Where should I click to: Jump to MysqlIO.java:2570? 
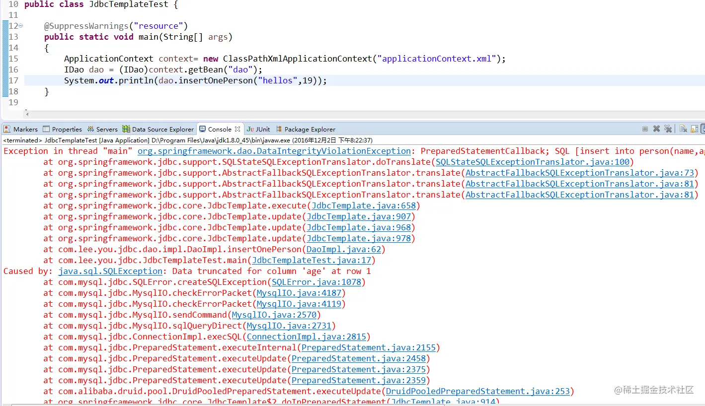[x=274, y=315]
